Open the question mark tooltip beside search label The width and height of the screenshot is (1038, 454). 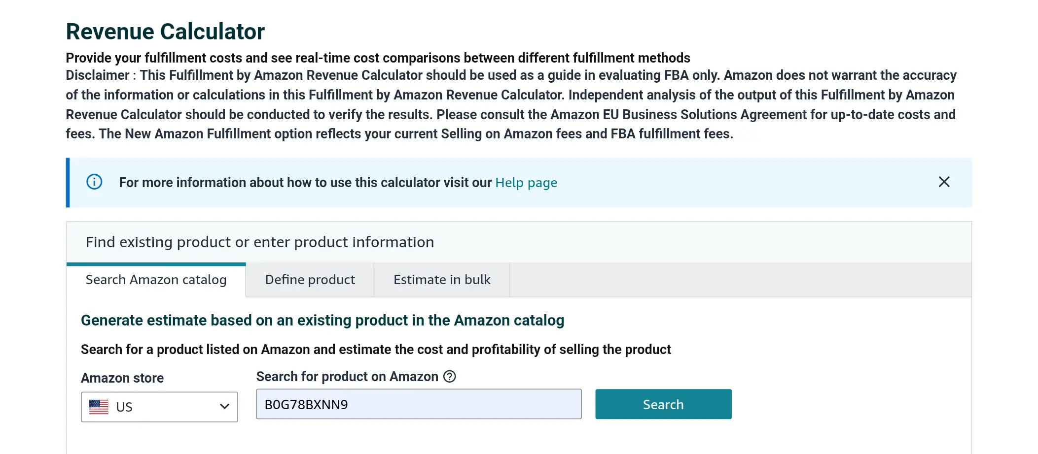click(449, 377)
